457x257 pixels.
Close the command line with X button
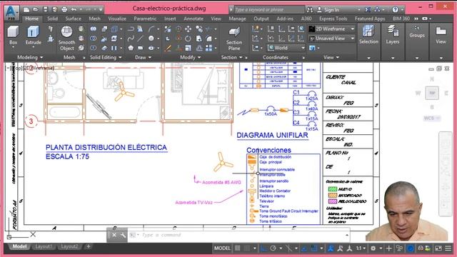114,235
